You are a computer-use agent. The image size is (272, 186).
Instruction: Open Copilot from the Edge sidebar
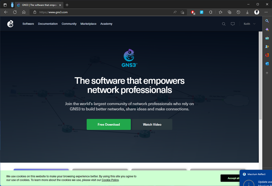pyautogui.click(x=267, y=29)
